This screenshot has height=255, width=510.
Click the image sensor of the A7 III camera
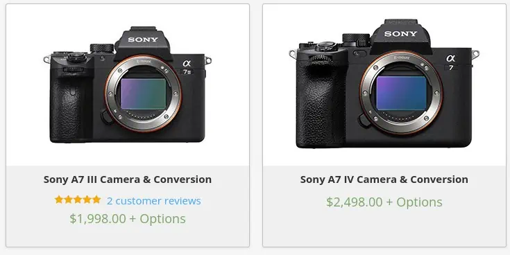click(x=143, y=94)
